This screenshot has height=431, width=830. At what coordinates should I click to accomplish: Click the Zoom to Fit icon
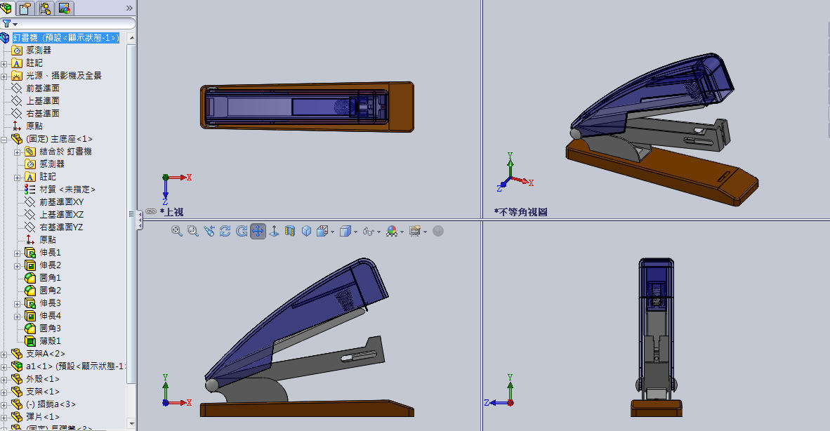pos(177,231)
